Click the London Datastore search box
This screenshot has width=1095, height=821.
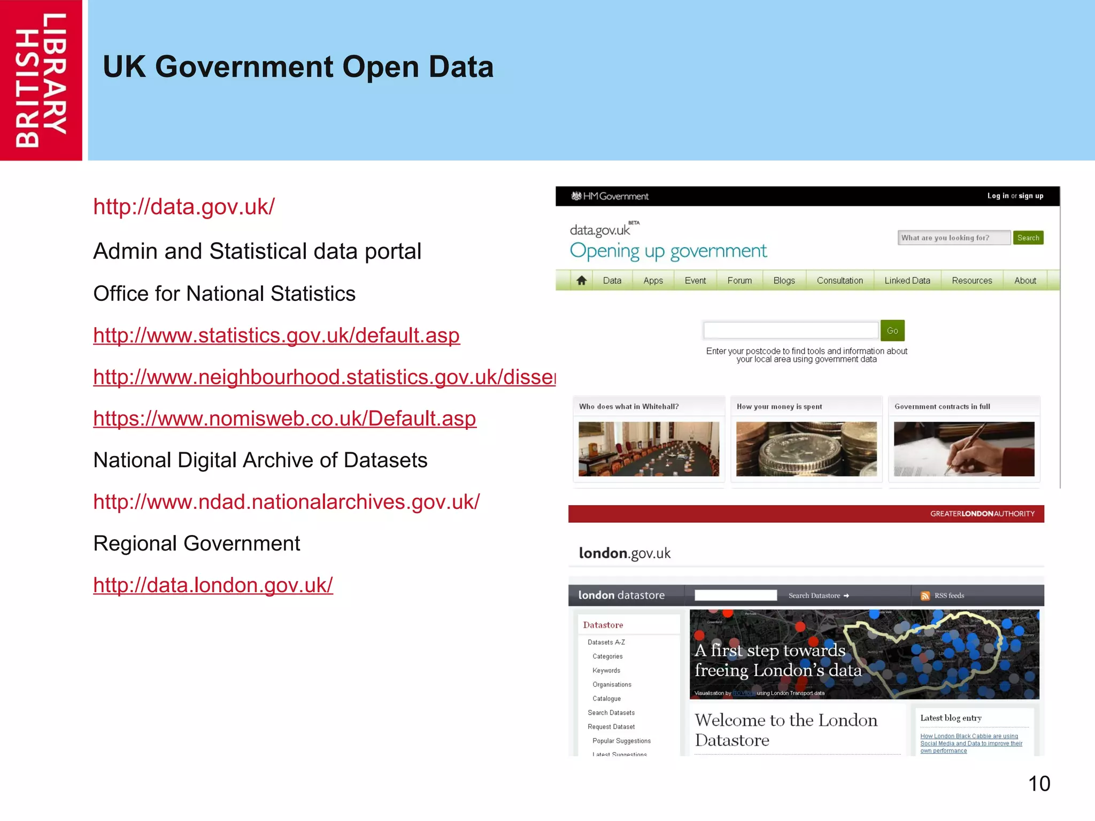735,595
